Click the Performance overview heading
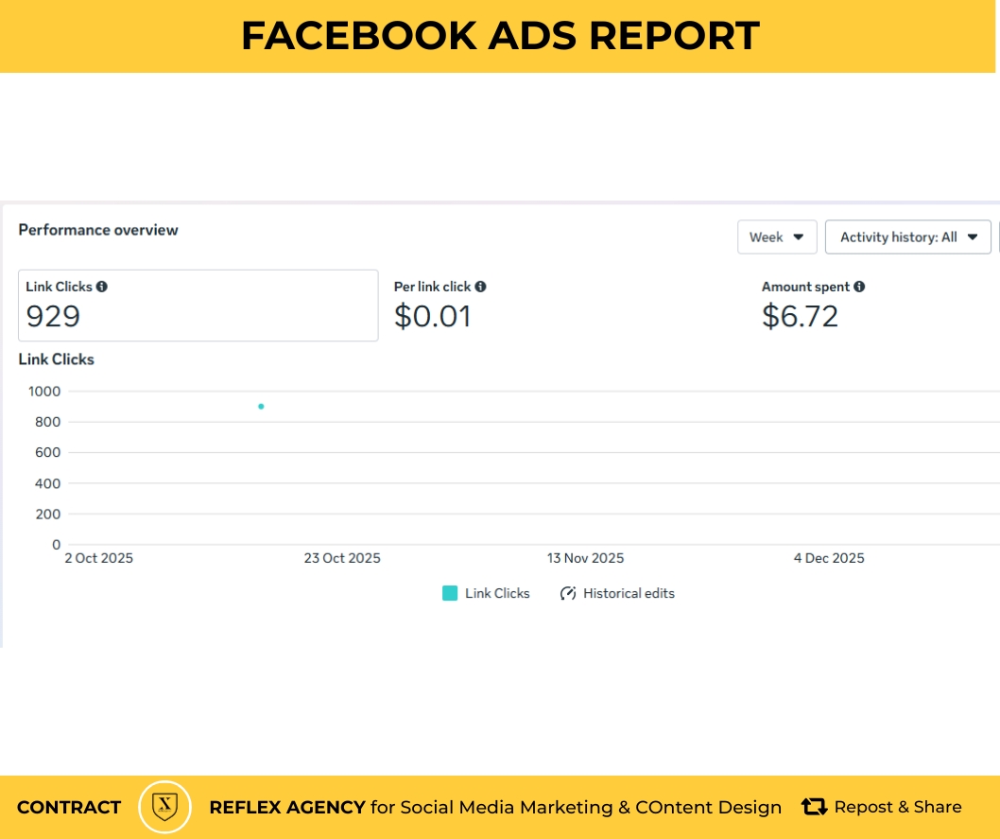Screen dimensions: 1000x839 pos(98,230)
